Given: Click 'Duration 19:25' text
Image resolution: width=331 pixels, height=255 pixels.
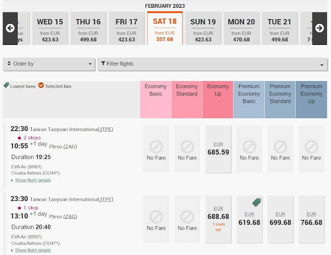Looking at the screenshot, I should 31,157.
